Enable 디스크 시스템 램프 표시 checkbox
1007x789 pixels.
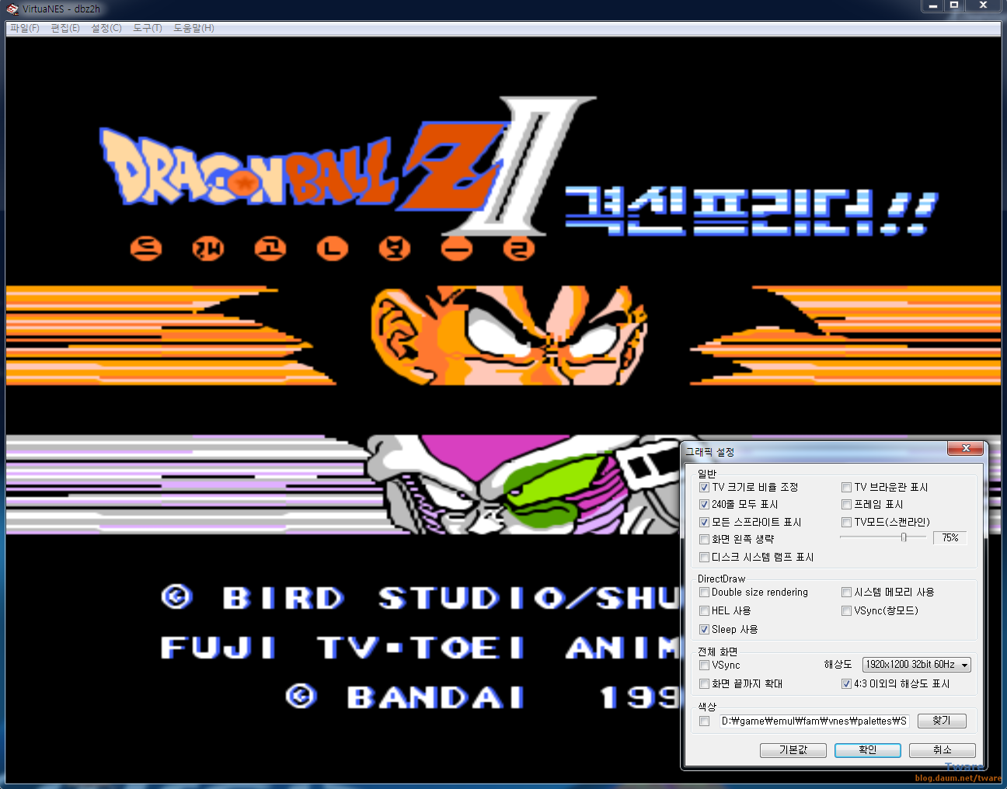tap(704, 558)
